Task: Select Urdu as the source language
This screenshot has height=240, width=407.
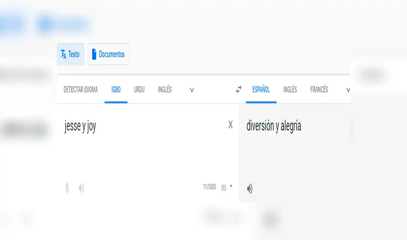Action: [x=139, y=90]
